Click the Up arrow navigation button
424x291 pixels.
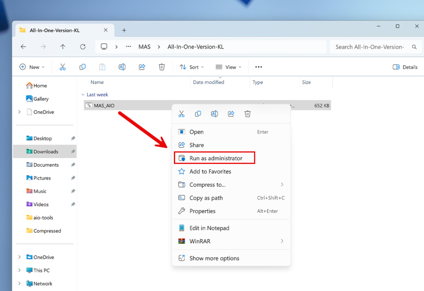point(63,47)
